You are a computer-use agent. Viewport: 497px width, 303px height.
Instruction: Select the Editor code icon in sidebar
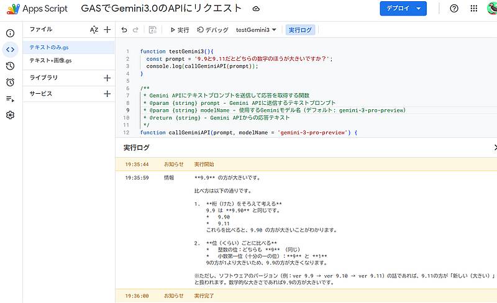[10, 50]
